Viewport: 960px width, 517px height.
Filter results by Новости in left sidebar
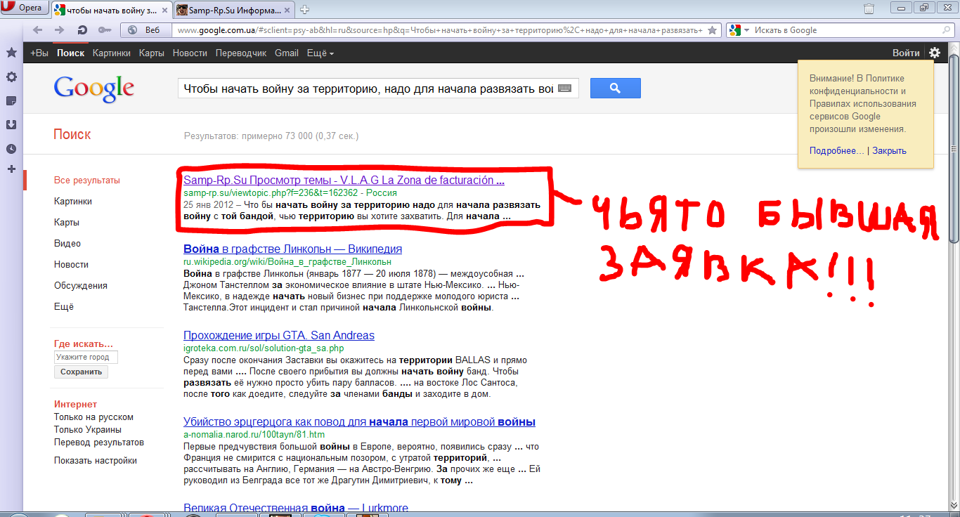pos(71,265)
